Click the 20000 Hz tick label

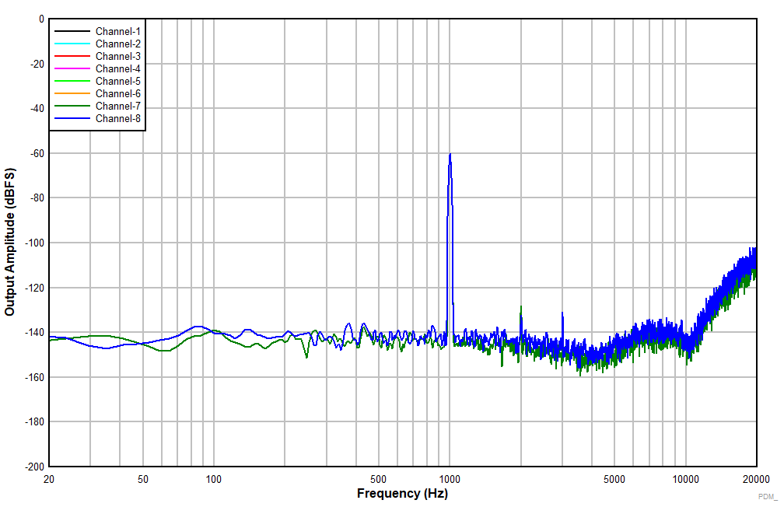point(758,478)
